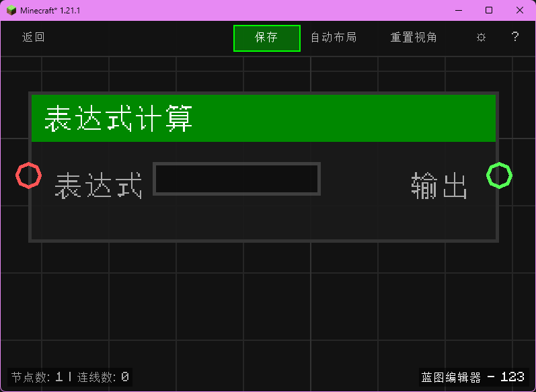Save the blueprint with 保存
536x392 pixels.
click(x=266, y=38)
